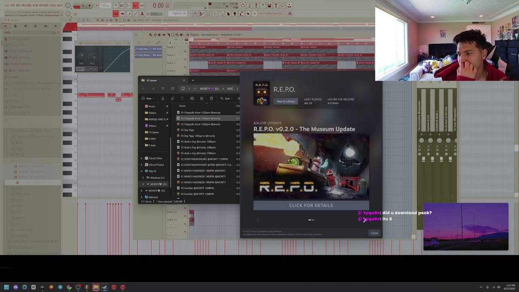Open the New dropdown in File Explorer
The height and width of the screenshot is (292, 519).
pyautogui.click(x=147, y=99)
